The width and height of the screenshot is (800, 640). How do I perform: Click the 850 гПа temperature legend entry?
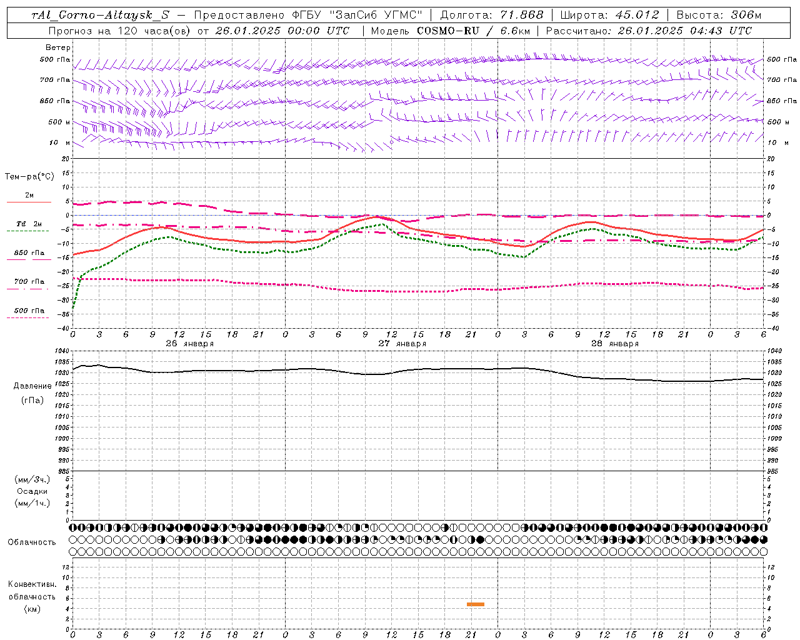29,253
